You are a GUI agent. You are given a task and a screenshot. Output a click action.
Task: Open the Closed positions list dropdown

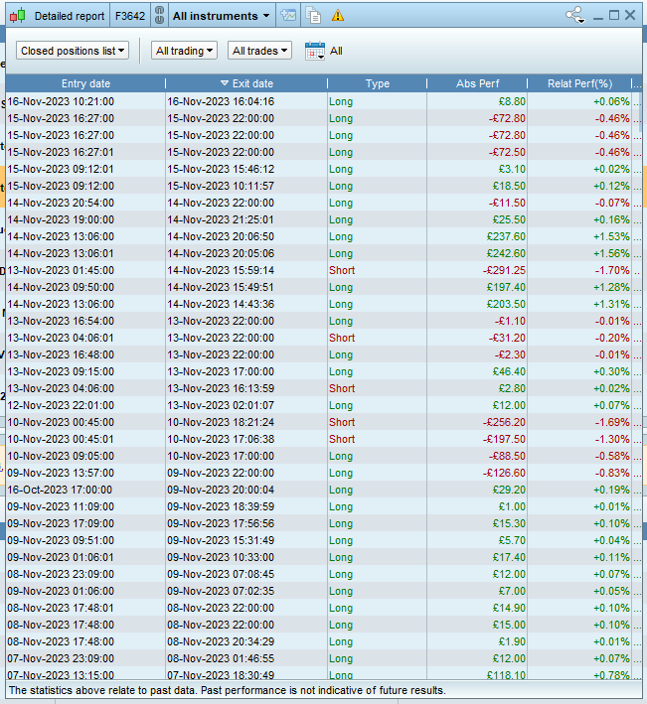coord(73,51)
